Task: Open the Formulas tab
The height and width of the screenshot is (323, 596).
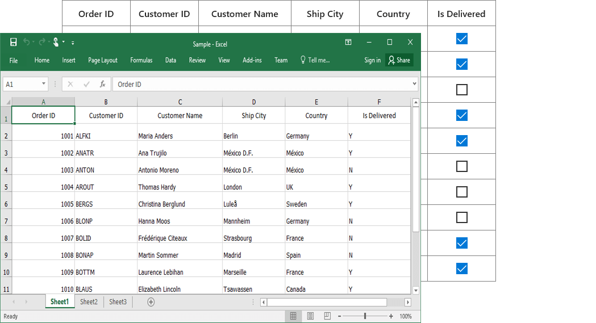Action: pos(141,60)
